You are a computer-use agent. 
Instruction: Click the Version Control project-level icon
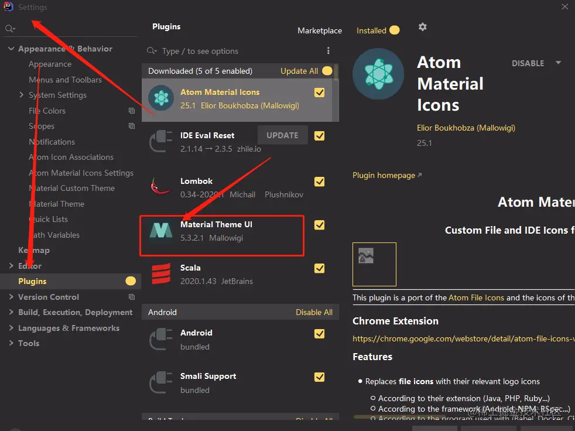(132, 297)
